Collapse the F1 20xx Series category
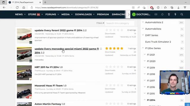 143,48
